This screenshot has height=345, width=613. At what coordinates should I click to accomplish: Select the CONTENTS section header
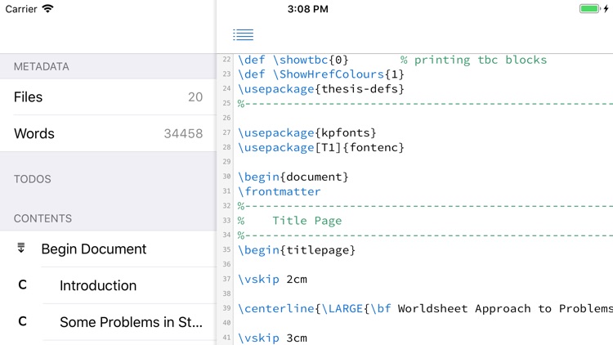point(43,218)
